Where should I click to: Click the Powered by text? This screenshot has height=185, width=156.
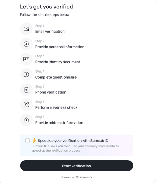(x=68, y=177)
